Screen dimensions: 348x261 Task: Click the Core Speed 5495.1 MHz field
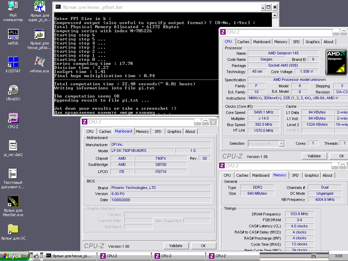tap(263, 112)
